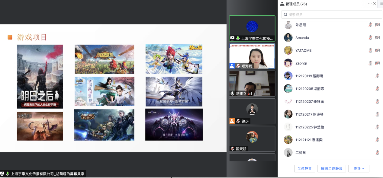Viewport: 383px width, 178px height.
Task: Click the 全体静音 mute all button
Action: tap(305, 169)
